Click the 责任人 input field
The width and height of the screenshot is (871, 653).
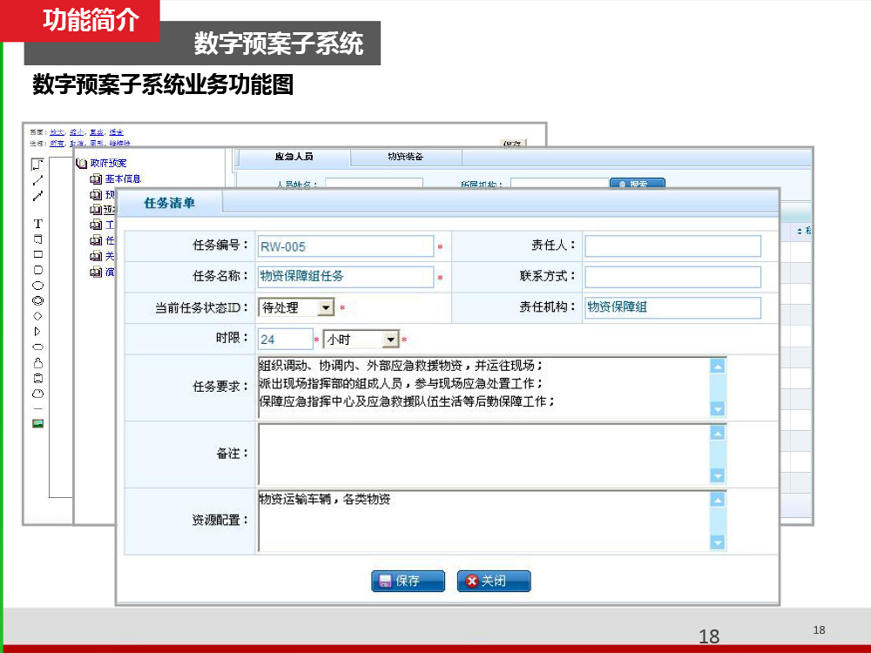[672, 246]
